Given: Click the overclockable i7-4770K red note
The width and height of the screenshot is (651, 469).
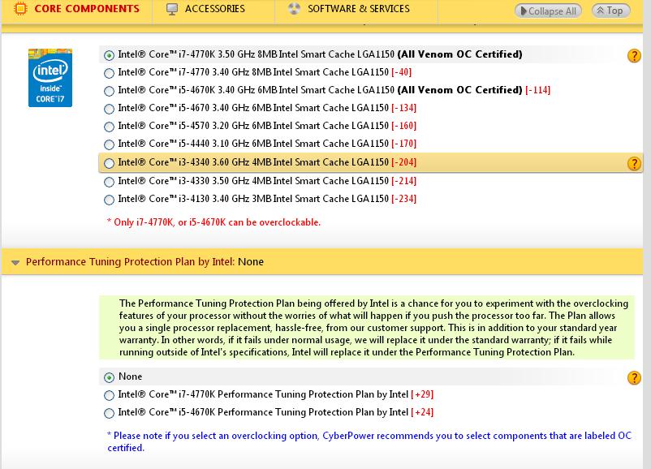Looking at the screenshot, I should [213, 222].
